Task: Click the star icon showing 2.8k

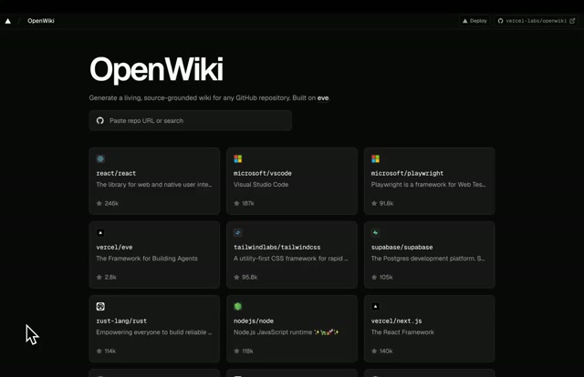Action: (99, 277)
